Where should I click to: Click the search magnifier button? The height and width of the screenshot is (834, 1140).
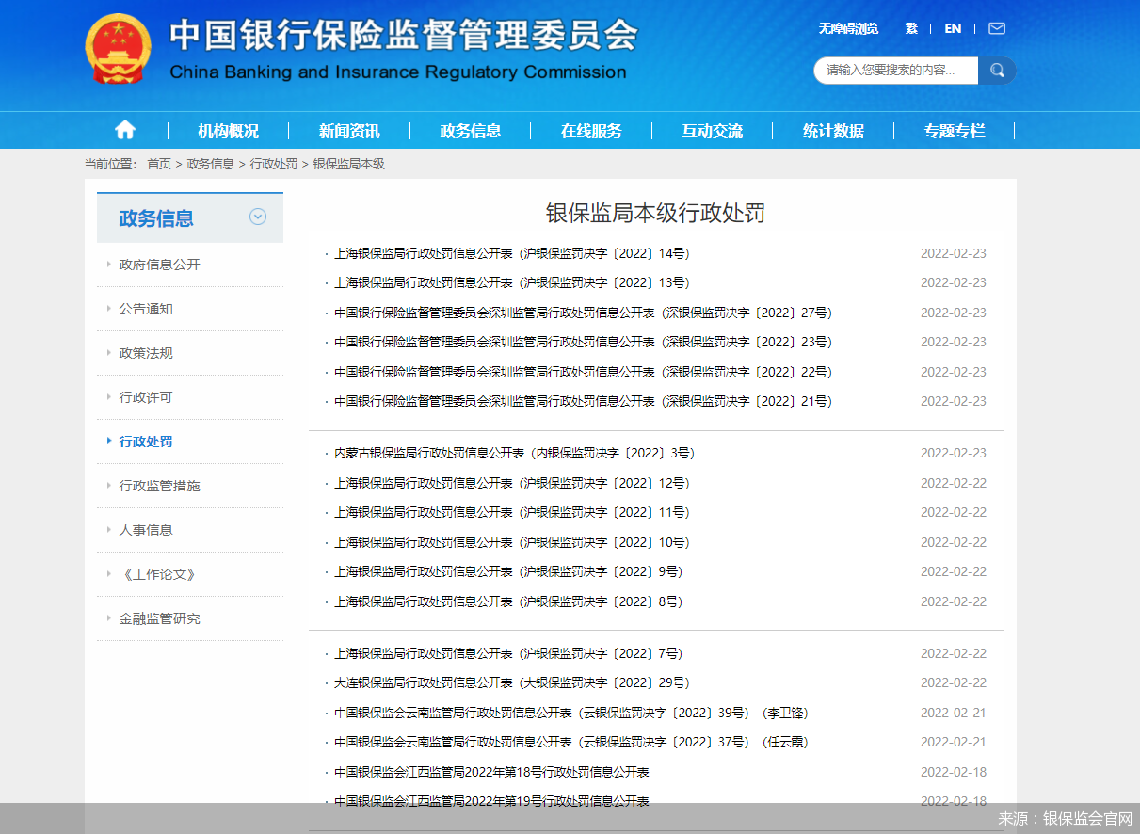(x=997, y=70)
